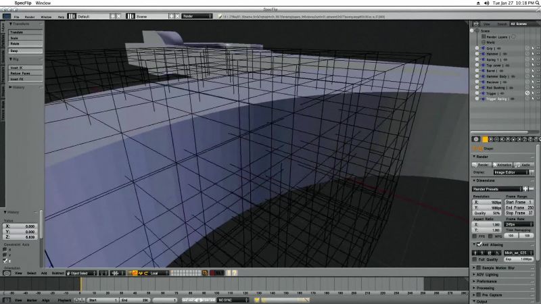Click the Grip object icon in outliner
The image size is (541, 304).
(x=484, y=48)
